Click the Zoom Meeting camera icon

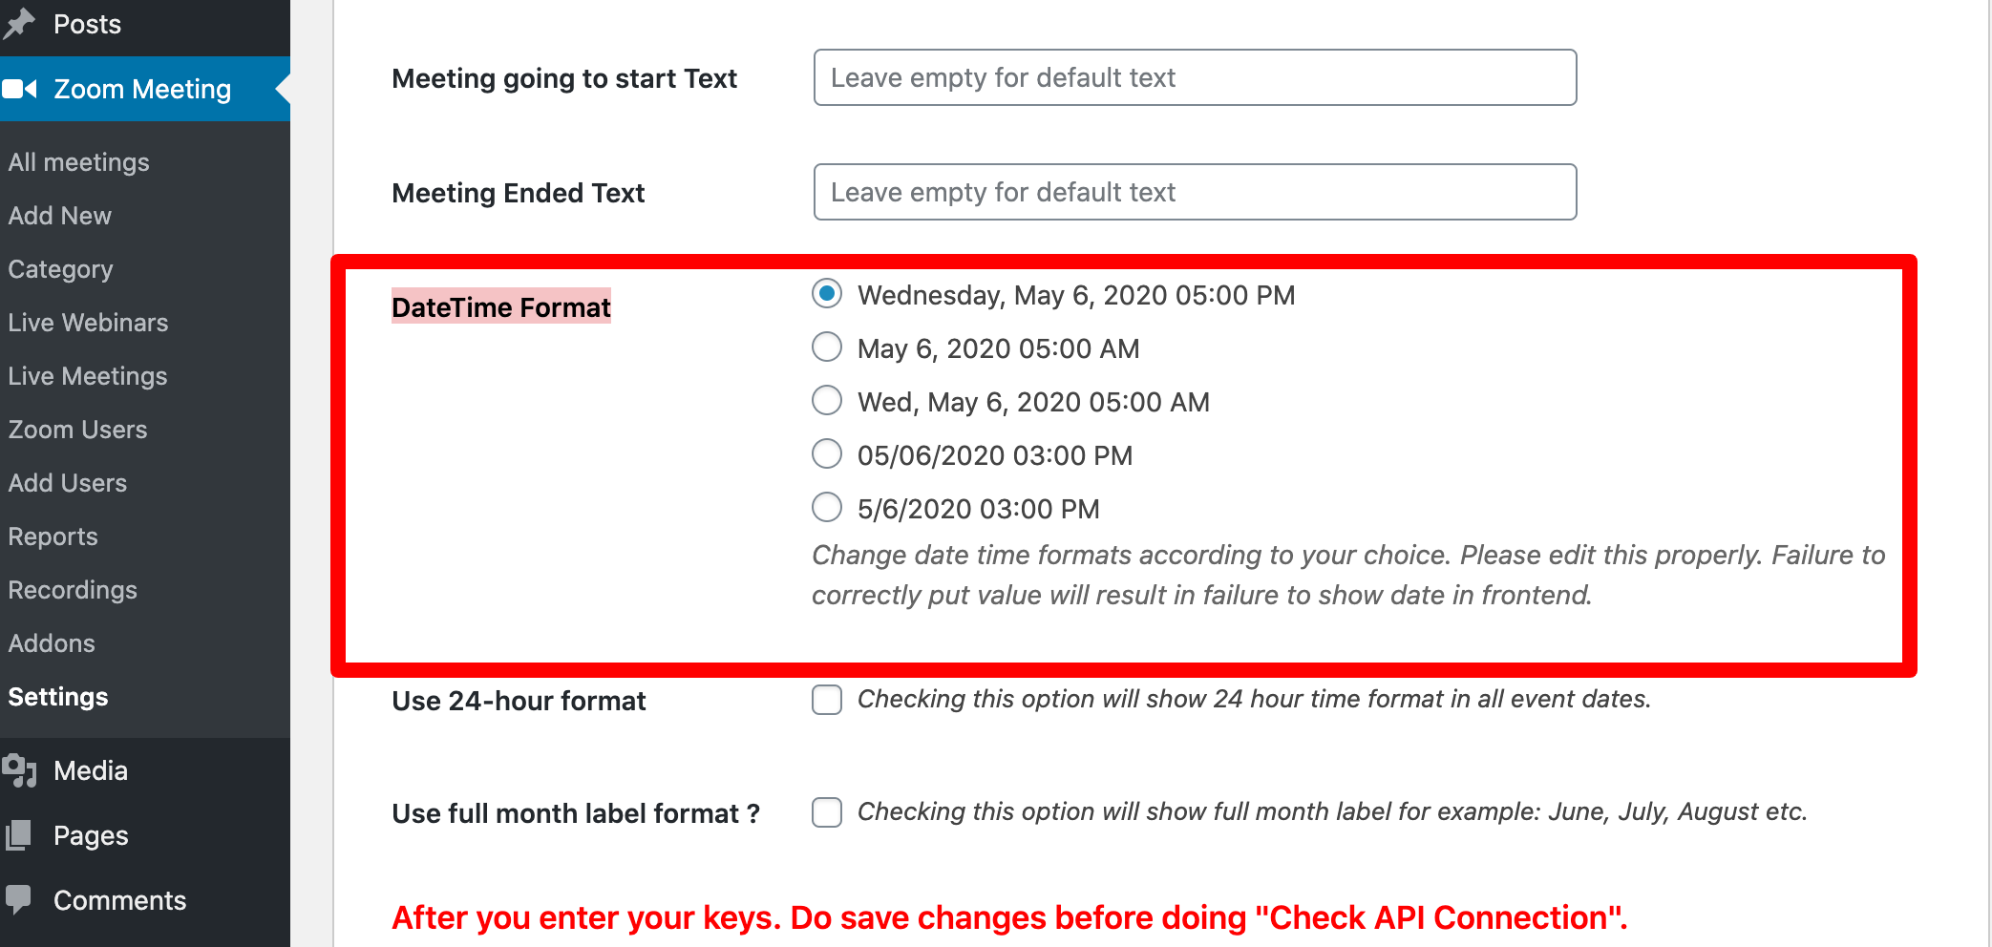[x=21, y=88]
